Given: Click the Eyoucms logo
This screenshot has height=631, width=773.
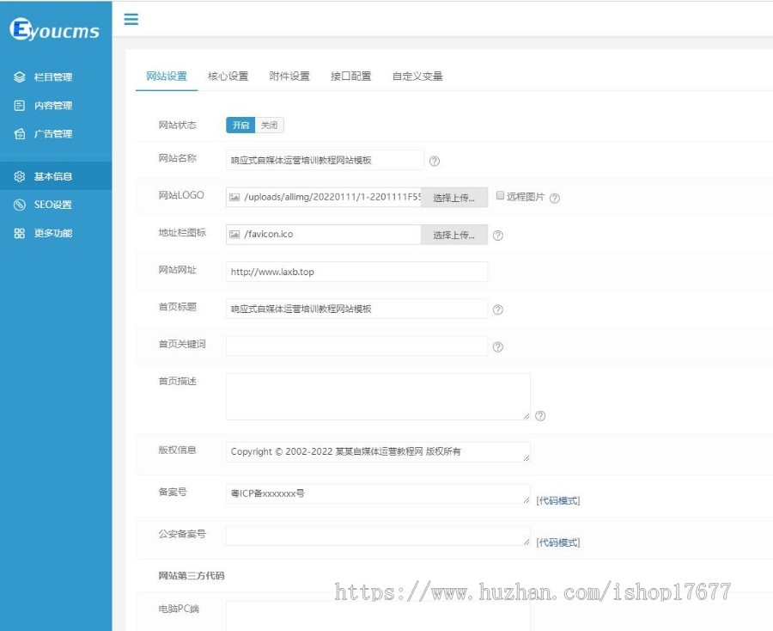Looking at the screenshot, I should 54,29.
